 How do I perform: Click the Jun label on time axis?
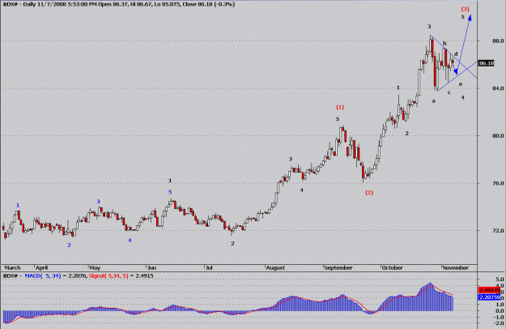151,267
